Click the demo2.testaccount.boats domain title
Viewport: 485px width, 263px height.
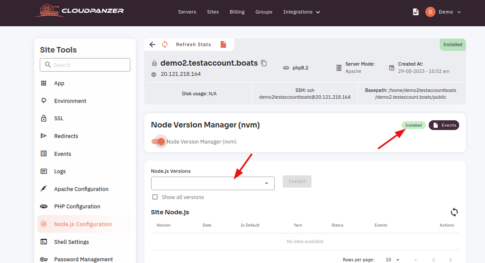[209, 63]
